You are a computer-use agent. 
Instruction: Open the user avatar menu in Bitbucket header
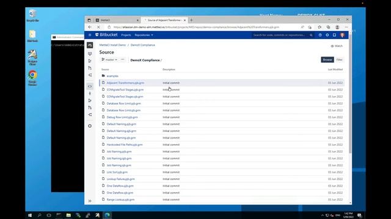(342, 35)
